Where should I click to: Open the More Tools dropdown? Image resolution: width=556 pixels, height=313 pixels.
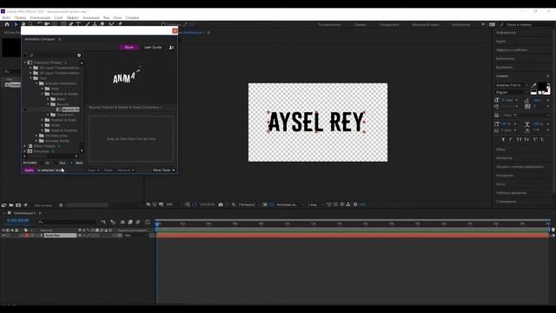click(x=163, y=170)
